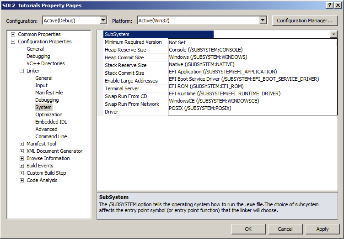Collapse the Linker node
The width and height of the screenshot is (344, 239).
point(21,71)
